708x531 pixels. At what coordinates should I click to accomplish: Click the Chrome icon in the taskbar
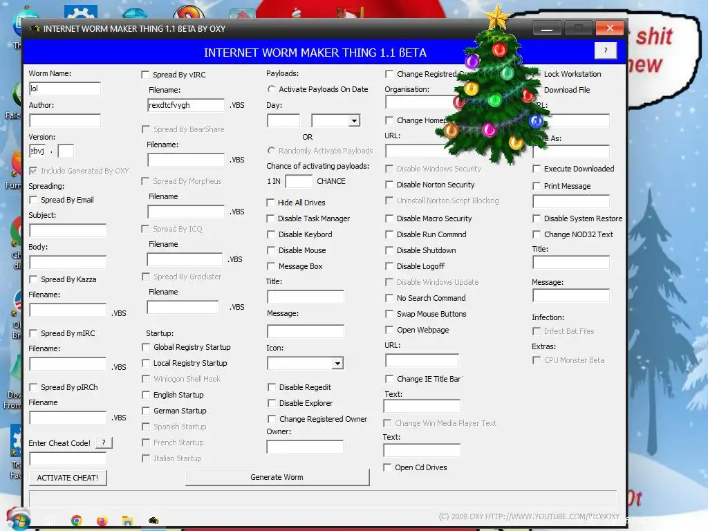point(77,521)
